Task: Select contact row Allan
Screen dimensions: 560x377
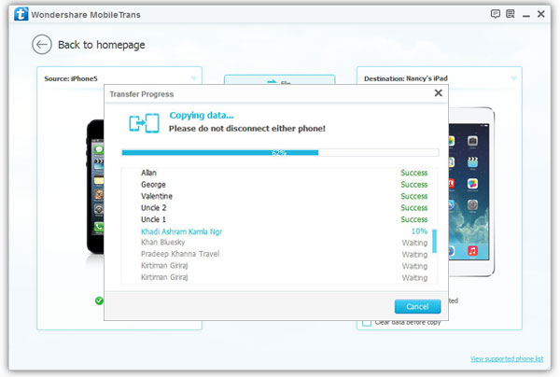Action: click(x=279, y=173)
